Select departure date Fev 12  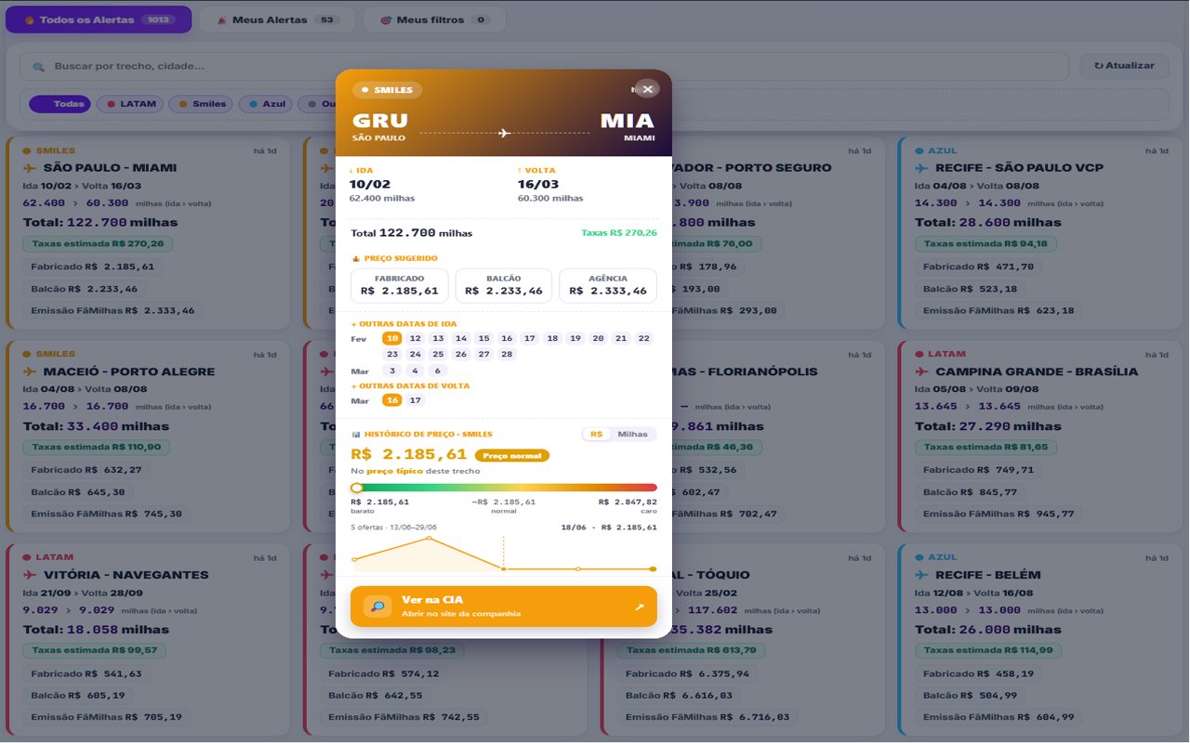(x=416, y=339)
